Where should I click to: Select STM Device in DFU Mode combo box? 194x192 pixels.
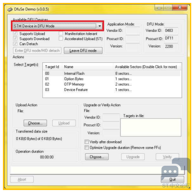[58, 26]
